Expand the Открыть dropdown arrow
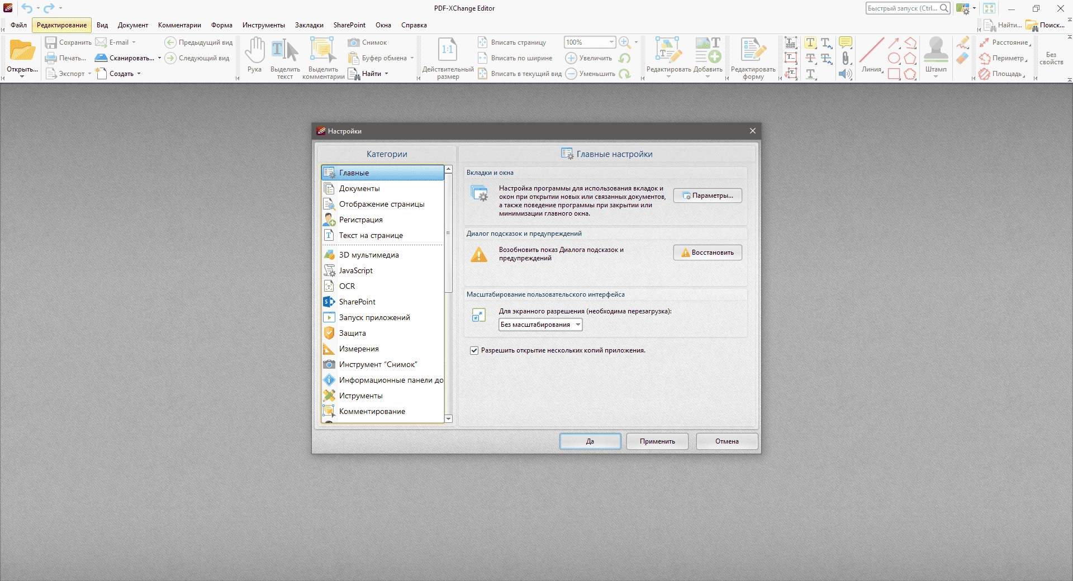 point(22,77)
